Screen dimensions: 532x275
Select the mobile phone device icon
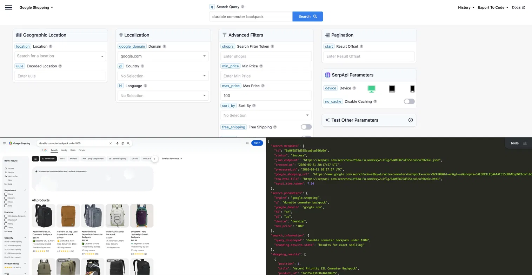[412, 89]
